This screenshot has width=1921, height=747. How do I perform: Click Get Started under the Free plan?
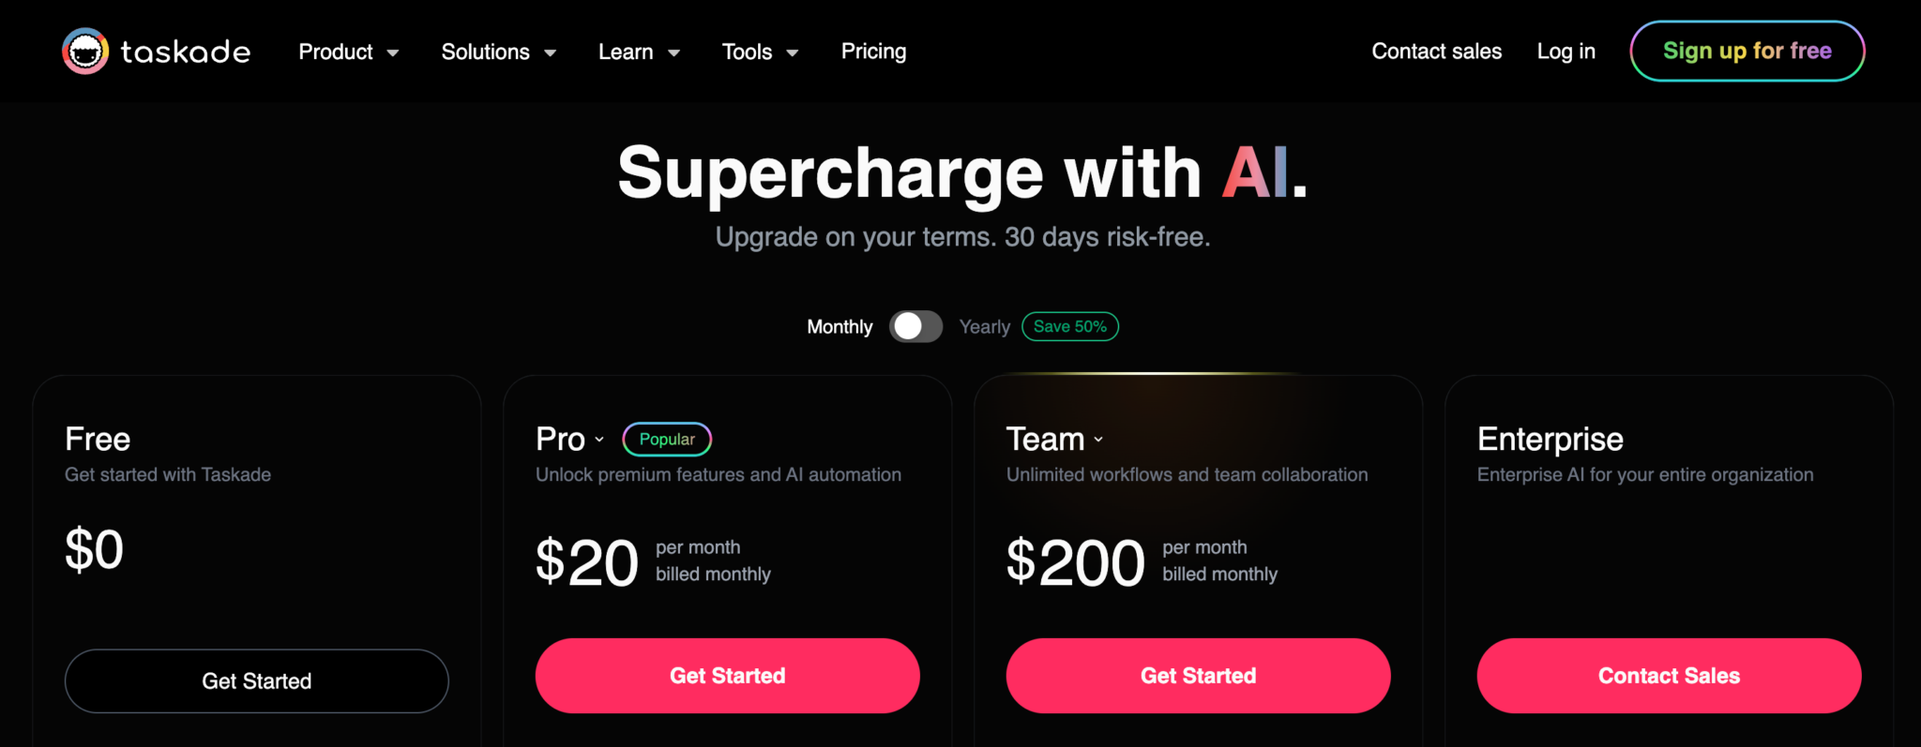tap(256, 680)
